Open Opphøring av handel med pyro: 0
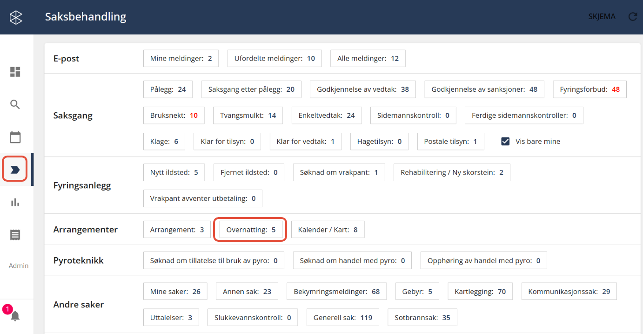Screen dimensions: 643x334 pos(484,260)
